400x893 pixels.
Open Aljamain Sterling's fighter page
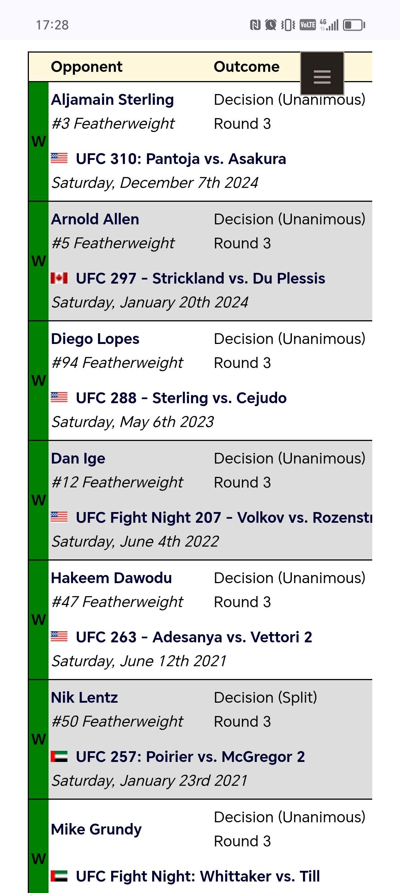113,100
